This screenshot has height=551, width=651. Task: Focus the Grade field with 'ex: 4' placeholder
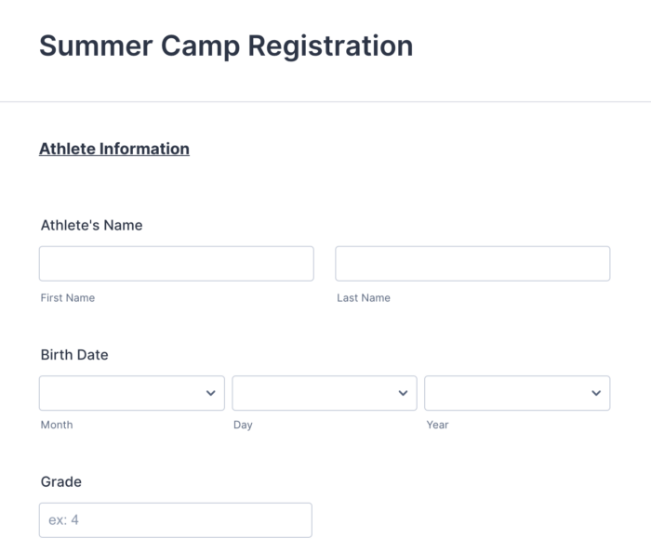click(175, 520)
